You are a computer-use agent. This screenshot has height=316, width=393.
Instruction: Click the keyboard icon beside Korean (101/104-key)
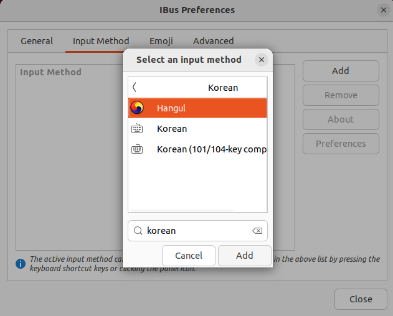click(137, 149)
